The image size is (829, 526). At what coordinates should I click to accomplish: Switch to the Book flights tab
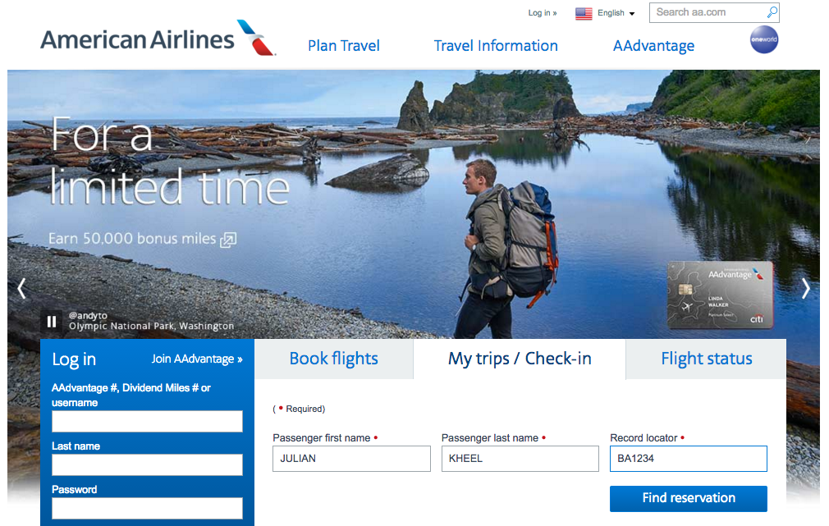(x=333, y=359)
